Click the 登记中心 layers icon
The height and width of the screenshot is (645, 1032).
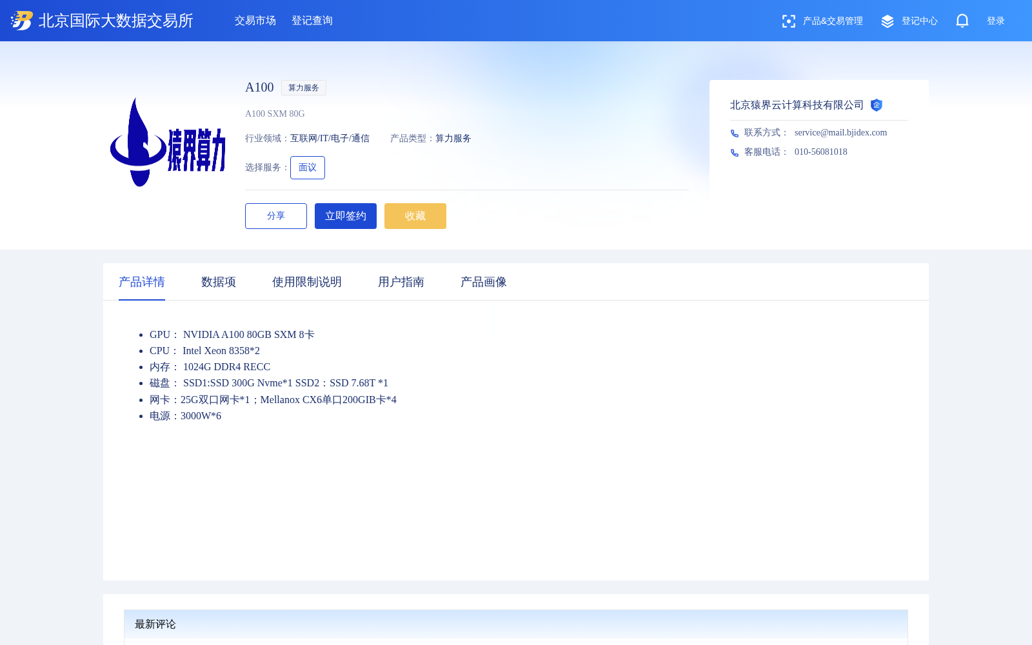(888, 21)
